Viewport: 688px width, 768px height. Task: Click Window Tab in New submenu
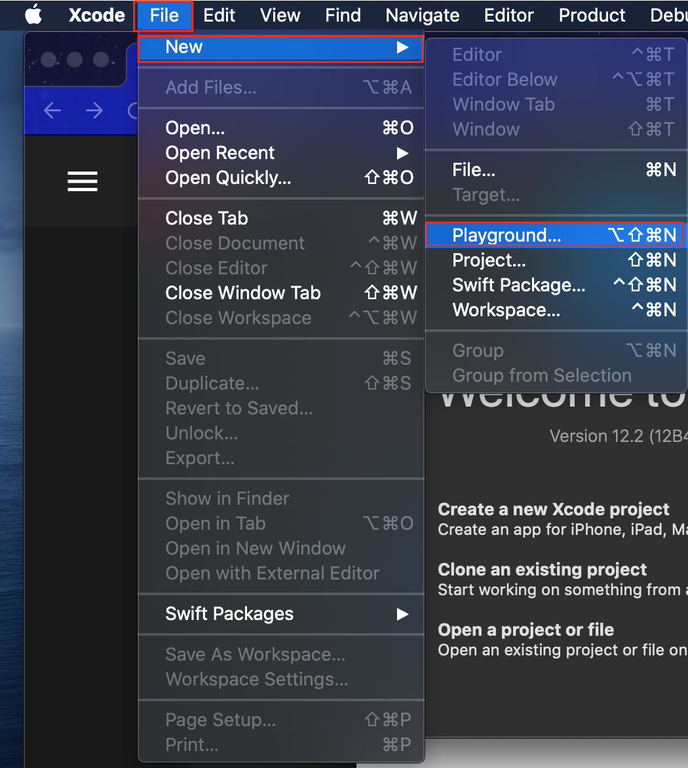(557, 104)
